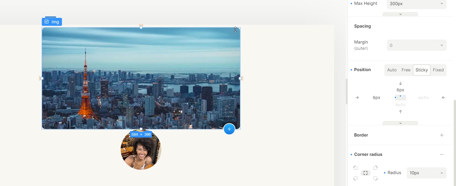Add a border with the plus icon
The width and height of the screenshot is (456, 186).
click(x=441, y=135)
